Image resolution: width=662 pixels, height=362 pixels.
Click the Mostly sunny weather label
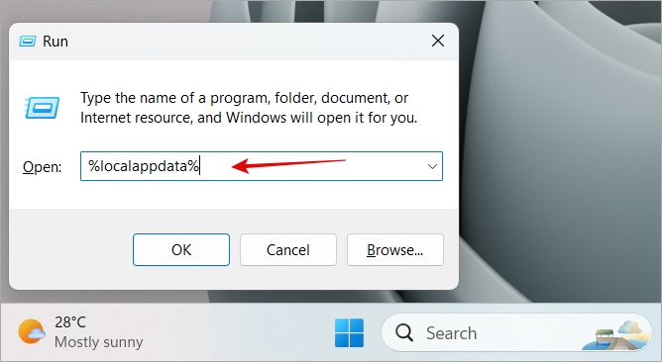[98, 342]
